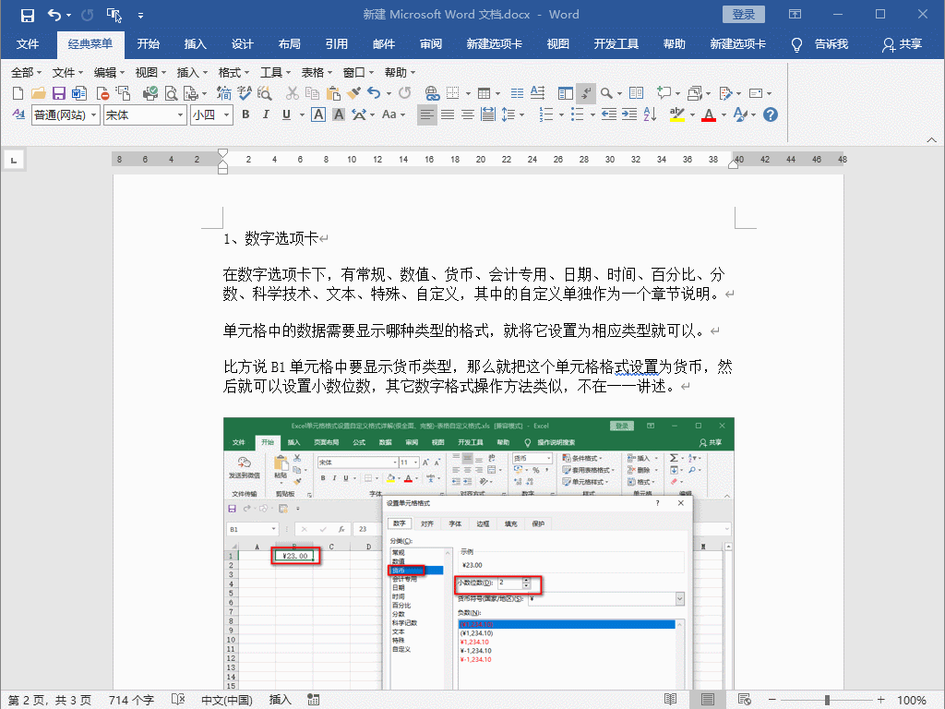The height and width of the screenshot is (709, 945).
Task: Toggle Underline formatting
Action: pyautogui.click(x=286, y=114)
